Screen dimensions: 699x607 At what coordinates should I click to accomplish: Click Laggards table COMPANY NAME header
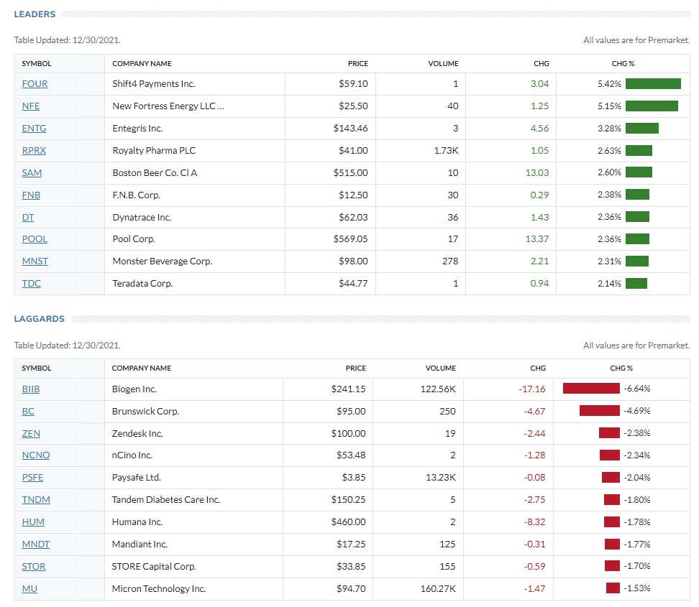point(142,369)
